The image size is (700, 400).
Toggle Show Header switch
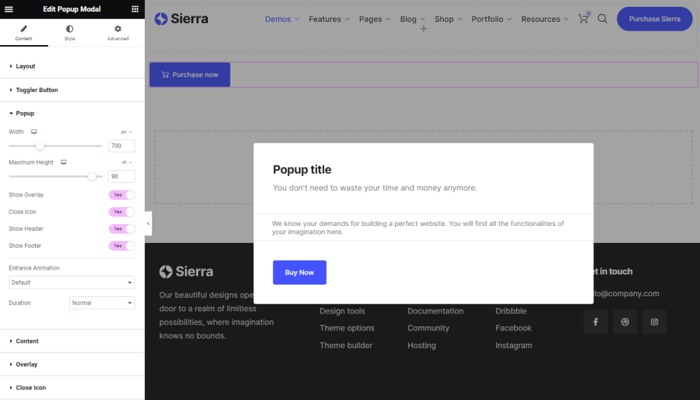coord(122,229)
